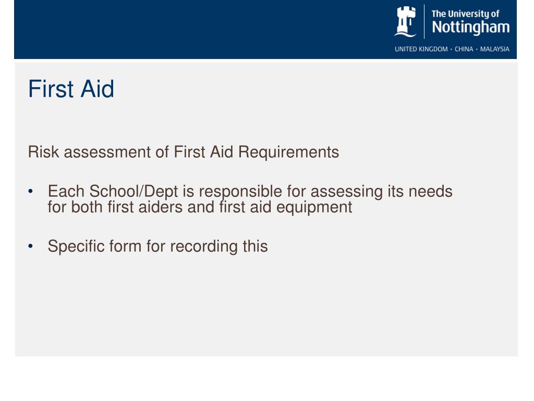The width and height of the screenshot is (534, 401).
Task: Select the "MALAYSIA" label in header
Action: 495,49
